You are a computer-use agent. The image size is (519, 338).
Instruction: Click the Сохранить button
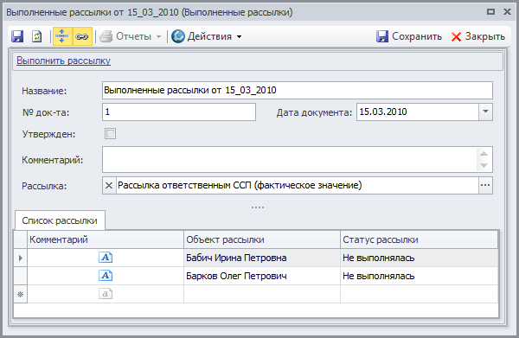(409, 36)
